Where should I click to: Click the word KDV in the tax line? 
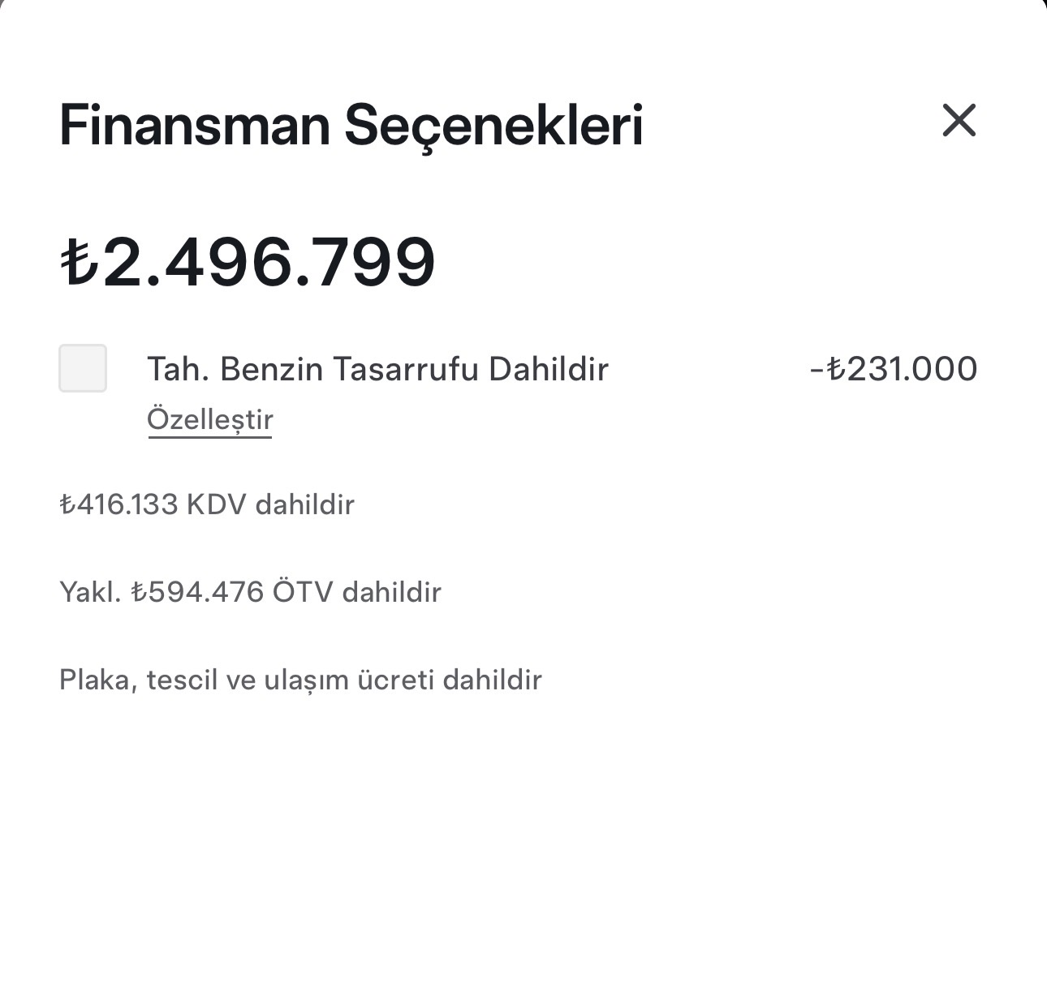[217, 504]
